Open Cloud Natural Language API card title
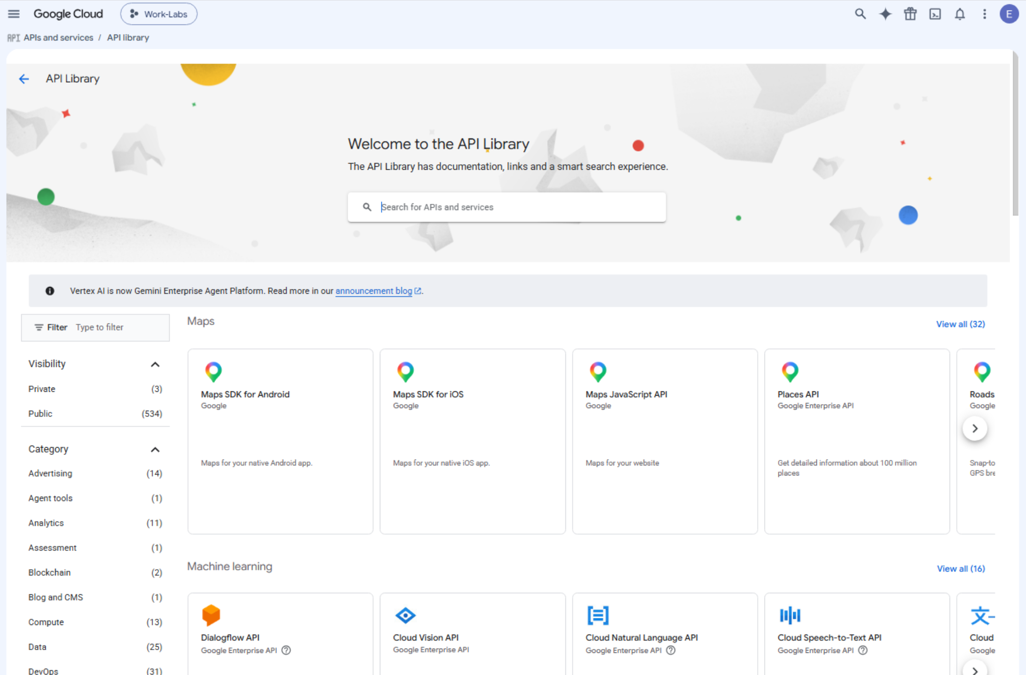The height and width of the screenshot is (675, 1026). point(642,638)
